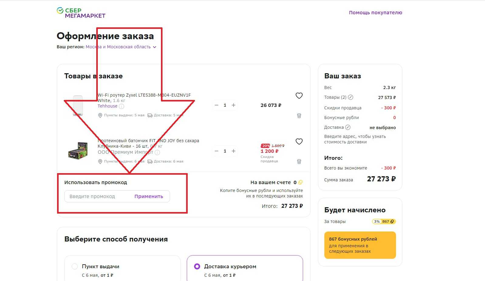
Task: Edit items using pencil icon beside Товары (2)
Action: [x=350, y=97]
